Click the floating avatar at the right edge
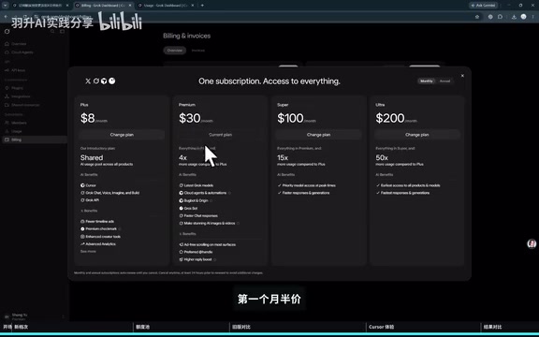The height and width of the screenshot is (337, 539). pyautogui.click(x=532, y=243)
